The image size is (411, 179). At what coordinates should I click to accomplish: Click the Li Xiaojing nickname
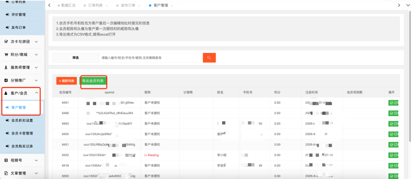[x=152, y=155]
